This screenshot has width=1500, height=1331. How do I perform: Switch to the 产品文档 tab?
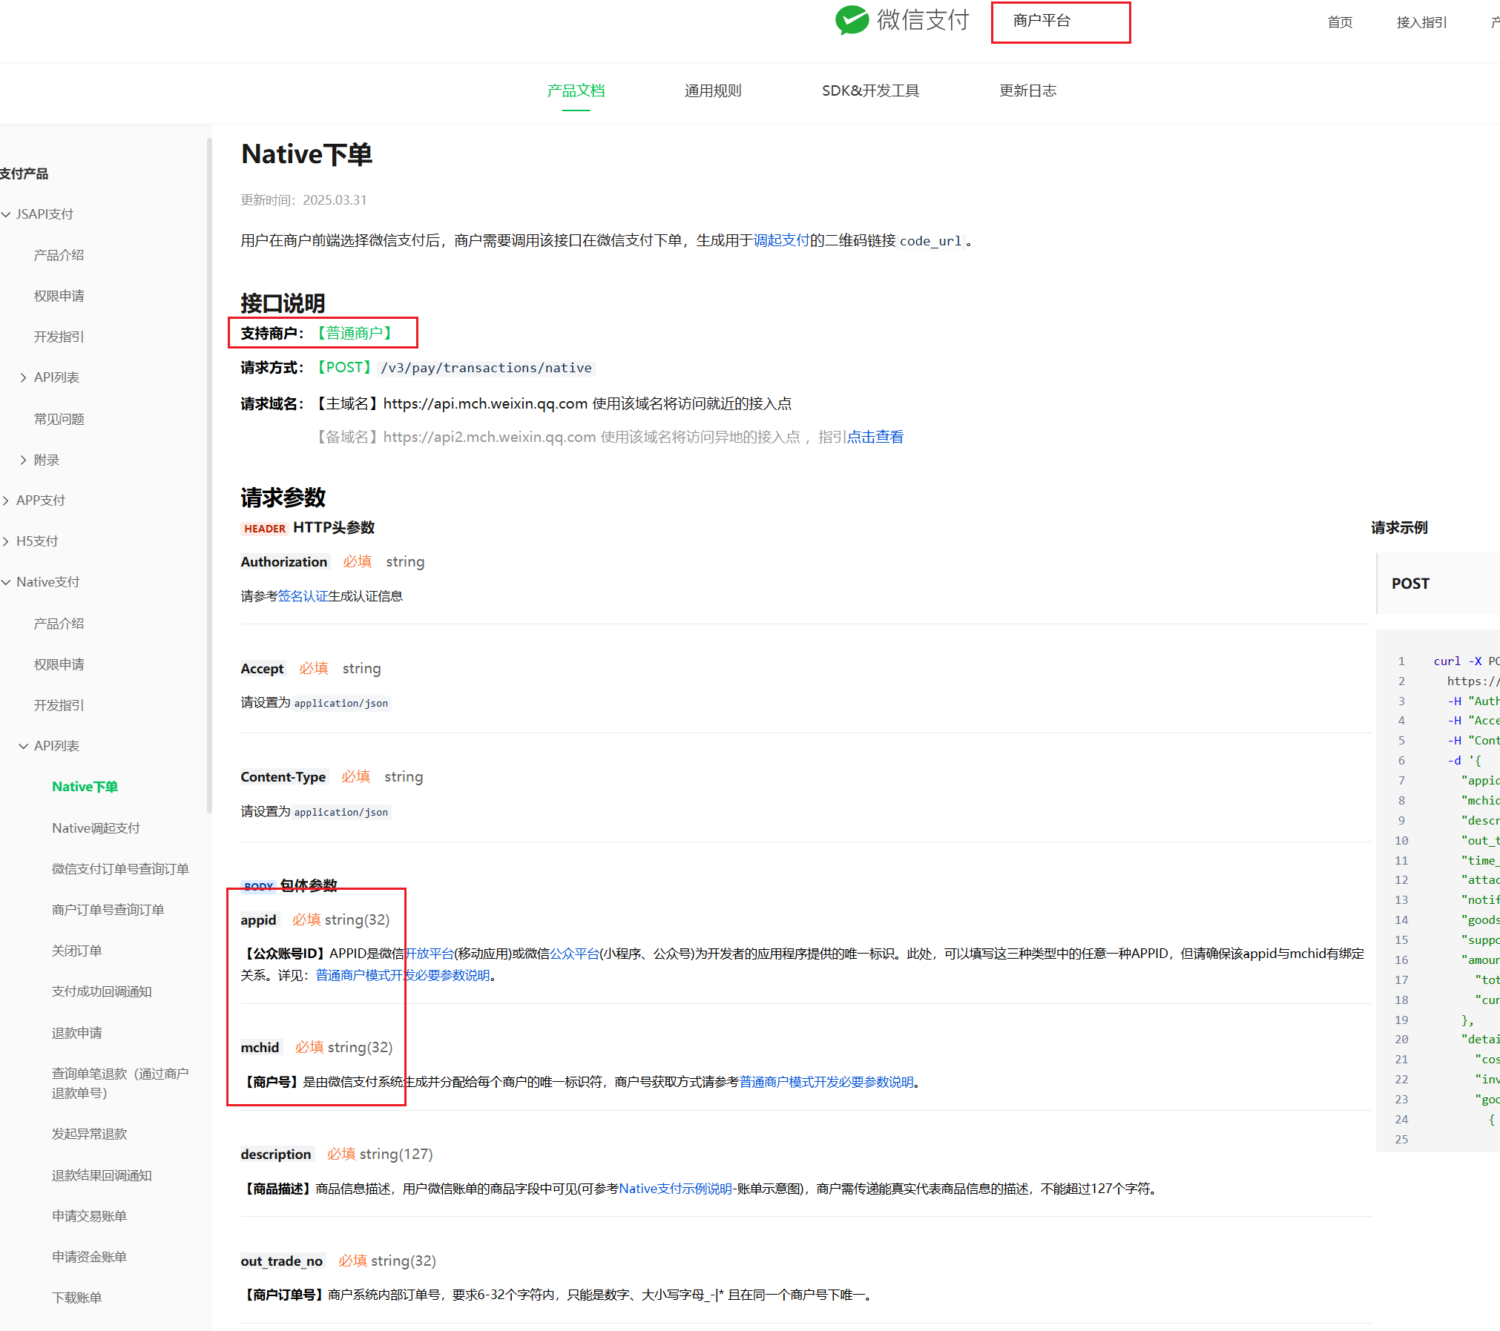coord(576,90)
